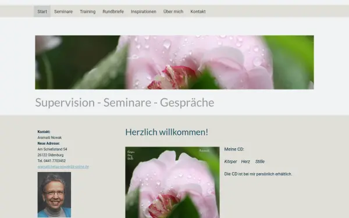Open the Inspirationen page
Viewport: 349px width, 218px height.
[x=144, y=12]
